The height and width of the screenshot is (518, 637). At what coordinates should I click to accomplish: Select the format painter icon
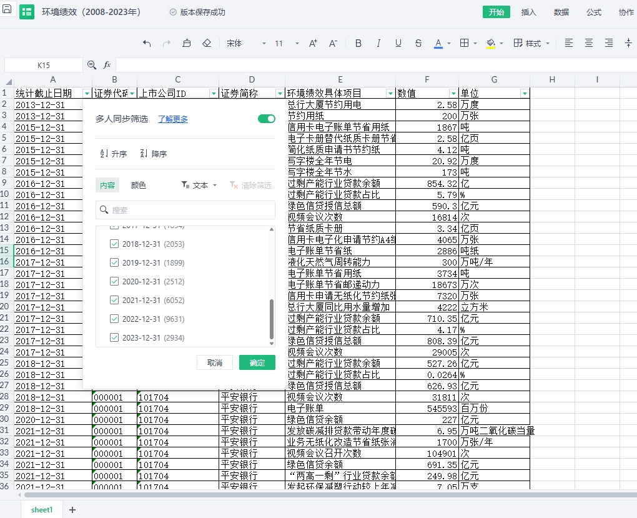(x=187, y=43)
